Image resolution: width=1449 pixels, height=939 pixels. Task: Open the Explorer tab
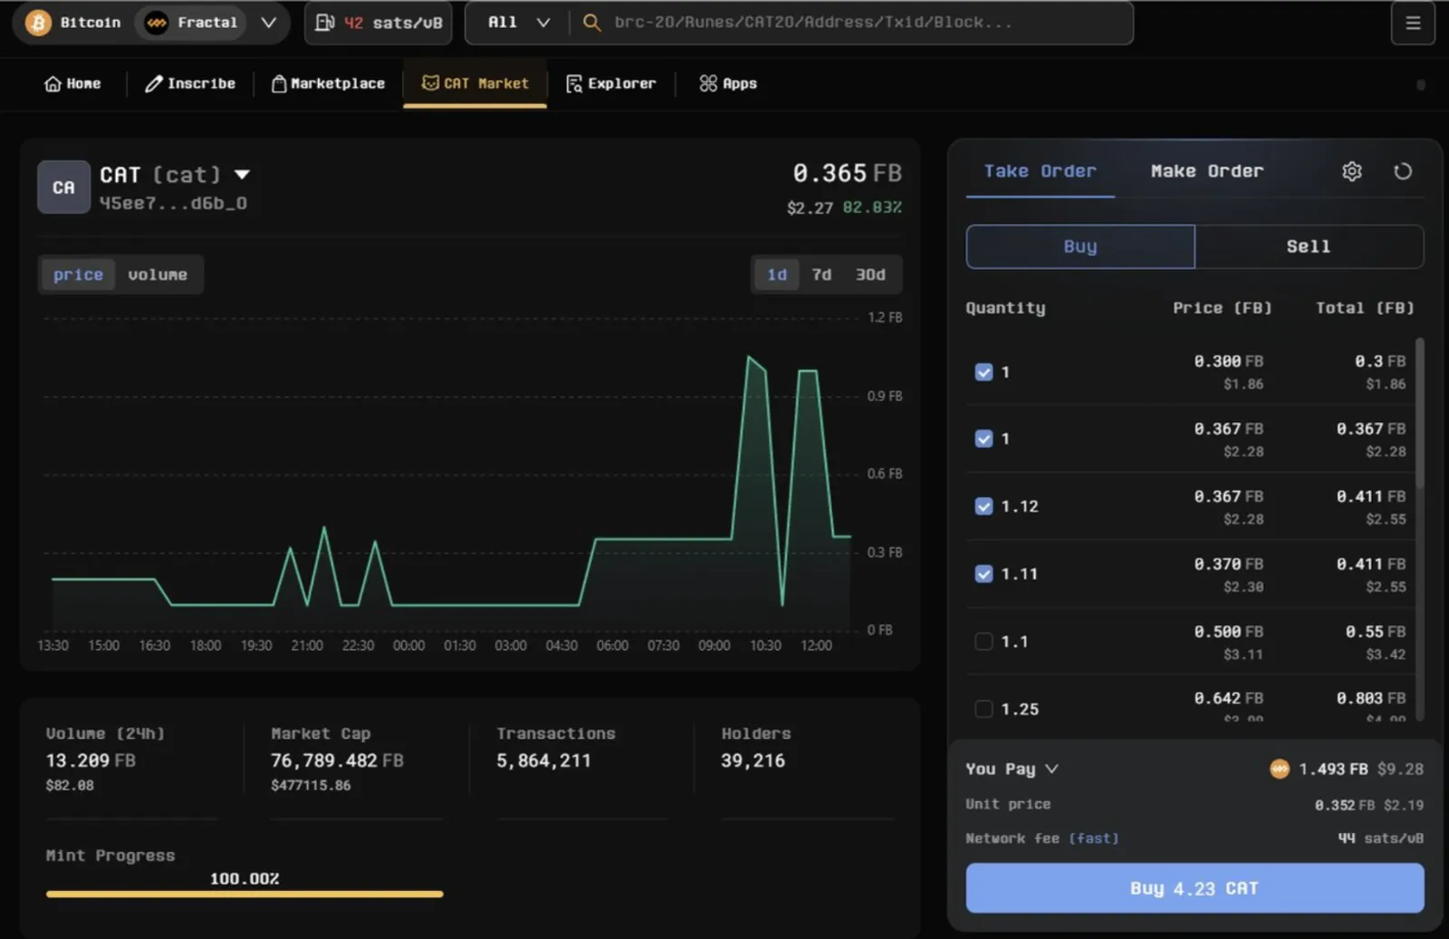coord(611,83)
